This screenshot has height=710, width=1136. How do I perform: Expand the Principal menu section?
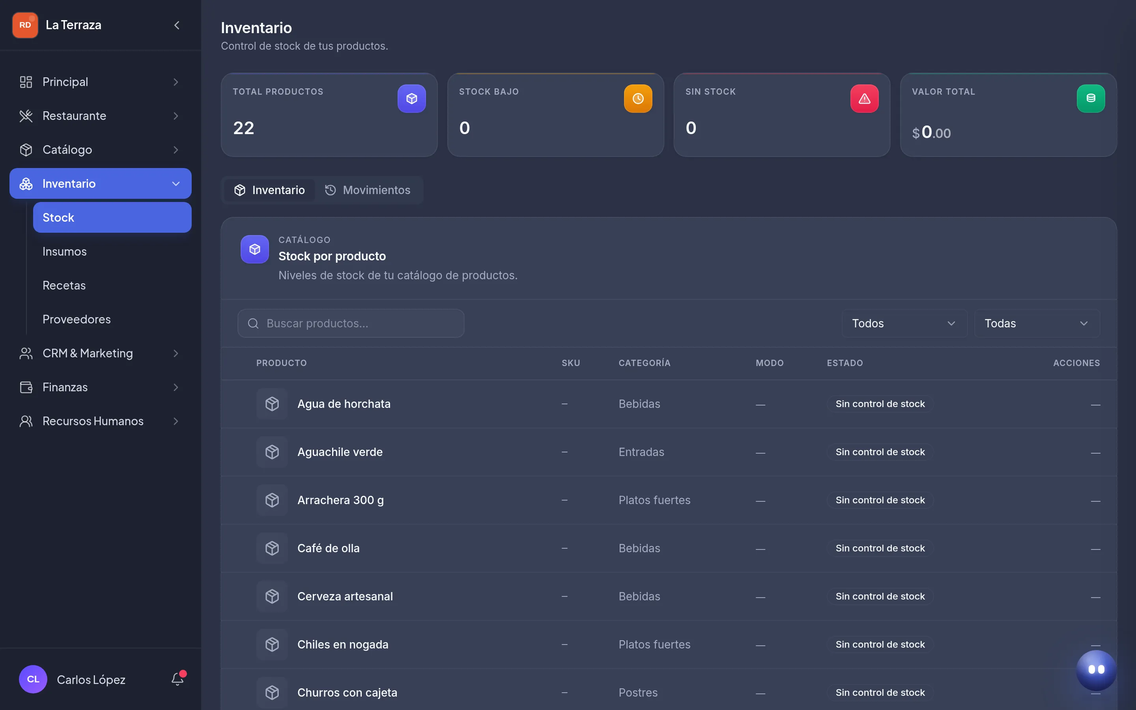(101, 82)
